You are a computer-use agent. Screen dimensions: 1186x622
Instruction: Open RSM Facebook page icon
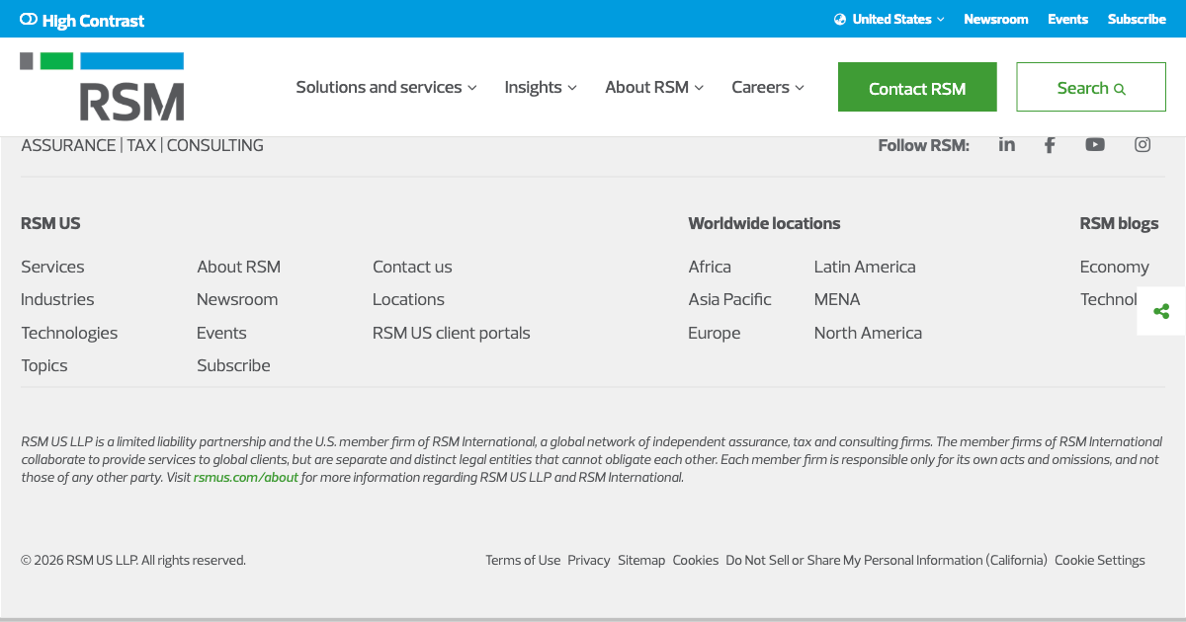click(1050, 145)
